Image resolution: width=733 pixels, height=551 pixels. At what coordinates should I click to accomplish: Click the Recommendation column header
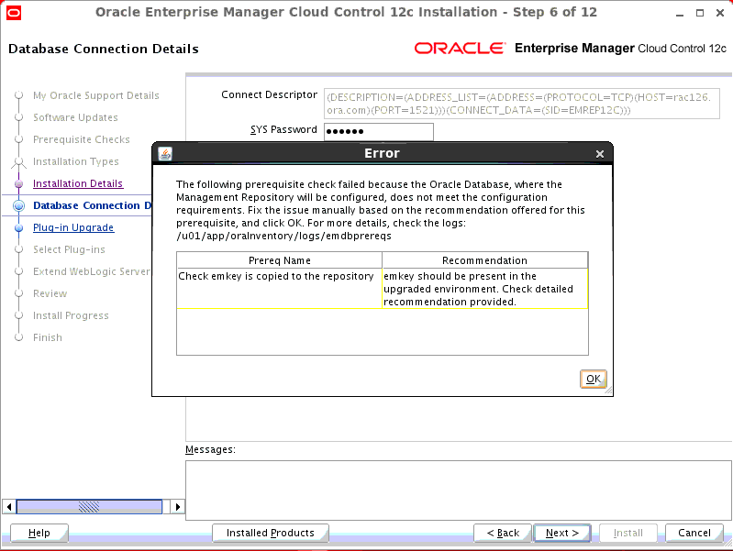pyautogui.click(x=484, y=260)
